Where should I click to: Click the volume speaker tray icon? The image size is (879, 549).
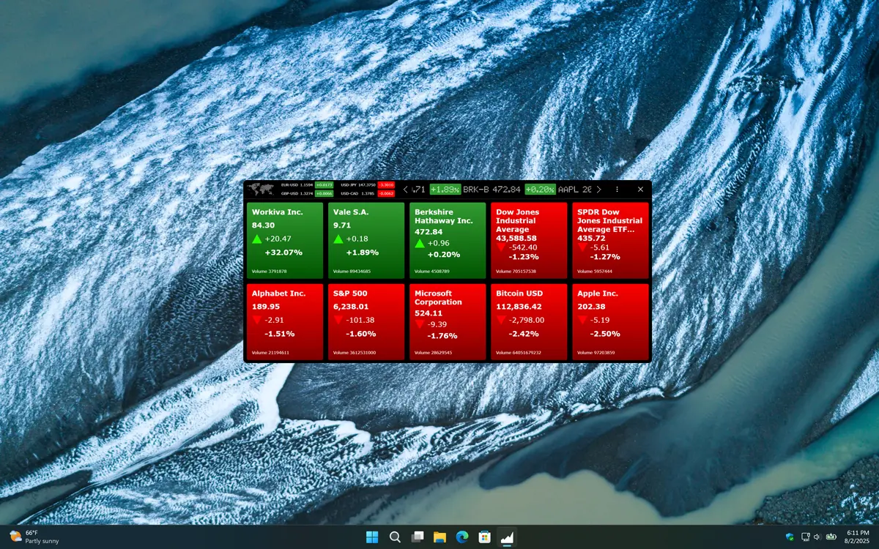point(817,537)
